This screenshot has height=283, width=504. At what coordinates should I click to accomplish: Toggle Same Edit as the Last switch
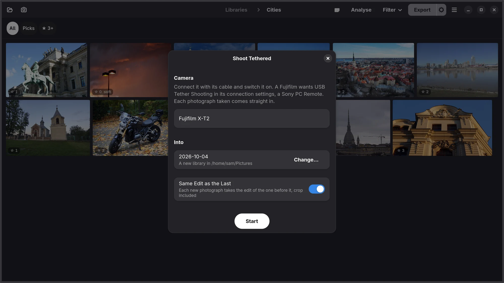pos(317,189)
